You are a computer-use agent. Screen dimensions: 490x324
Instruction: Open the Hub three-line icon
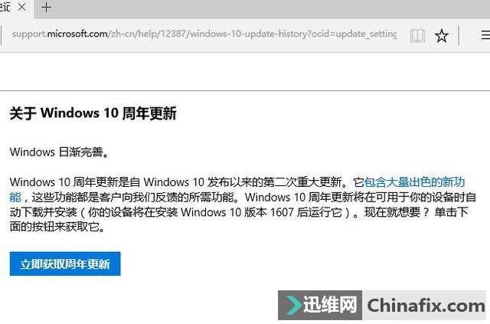(485, 35)
